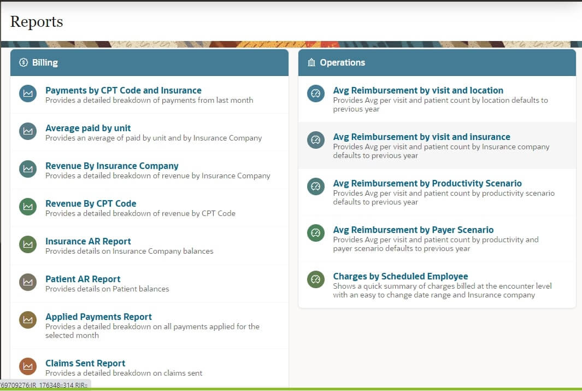
Task: Click the Avg Reimbursement by Payer Scenario gauge icon
Action: click(315, 233)
